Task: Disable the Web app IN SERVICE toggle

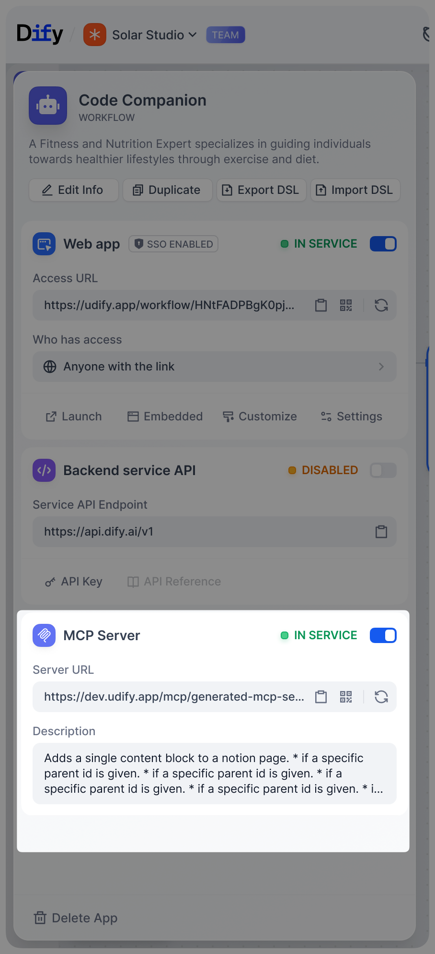Action: point(383,244)
